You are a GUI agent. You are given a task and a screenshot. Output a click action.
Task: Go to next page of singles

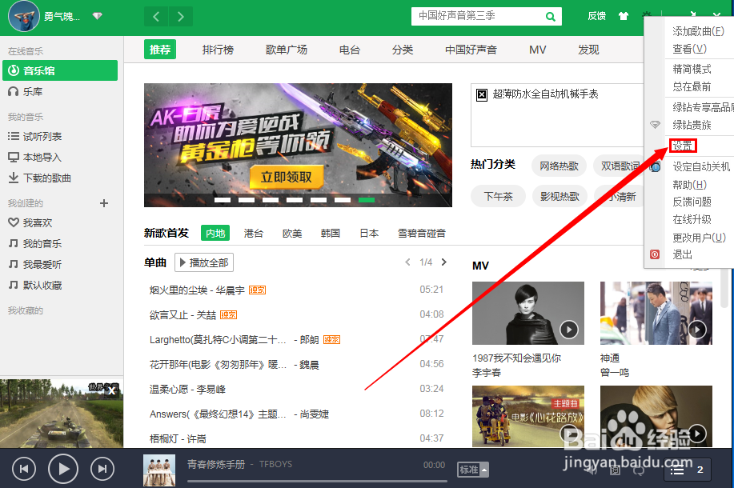tap(443, 262)
